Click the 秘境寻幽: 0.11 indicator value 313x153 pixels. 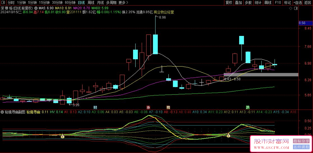pos(37,112)
